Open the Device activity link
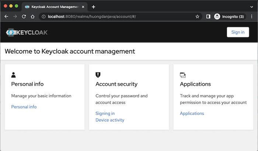This screenshot has height=151, width=258. pos(110,120)
